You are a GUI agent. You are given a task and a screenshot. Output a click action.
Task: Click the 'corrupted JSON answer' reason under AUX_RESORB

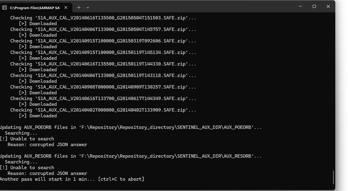point(58,173)
